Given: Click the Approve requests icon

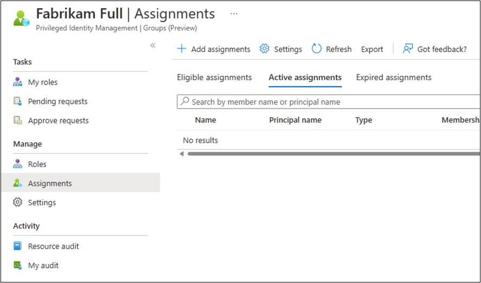Looking at the screenshot, I should tap(18, 120).
